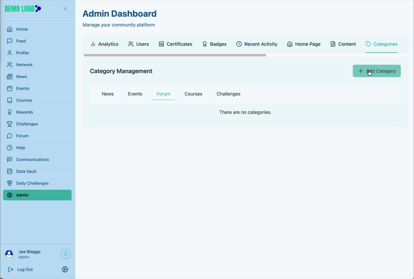
Task: Click the Analytics bar chart icon
Action: pos(93,44)
